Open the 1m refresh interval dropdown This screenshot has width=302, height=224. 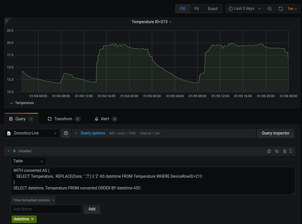pos(292,9)
